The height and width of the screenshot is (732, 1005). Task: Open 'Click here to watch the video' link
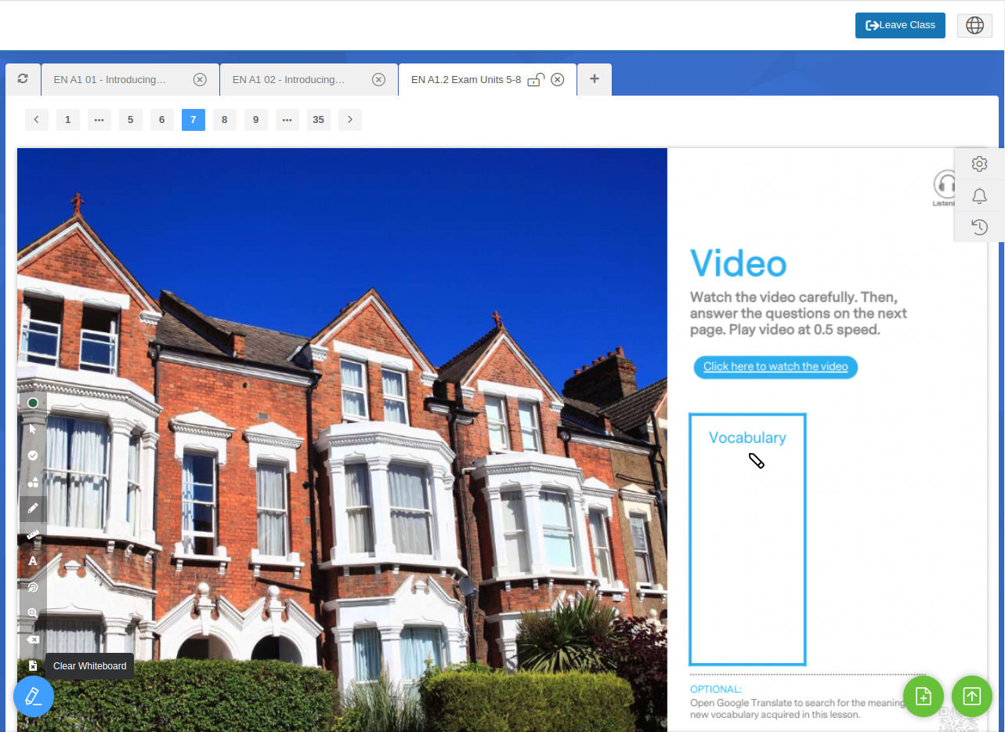(x=775, y=367)
